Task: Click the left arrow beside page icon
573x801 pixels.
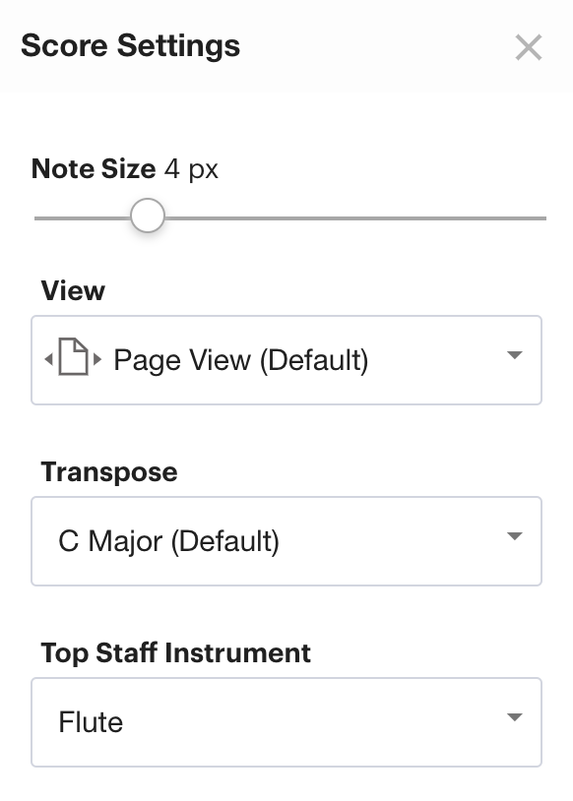Action: click(49, 359)
